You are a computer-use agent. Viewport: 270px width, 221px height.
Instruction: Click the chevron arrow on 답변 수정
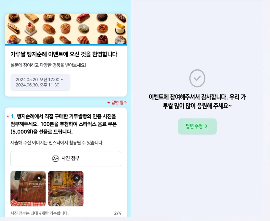click(206, 126)
